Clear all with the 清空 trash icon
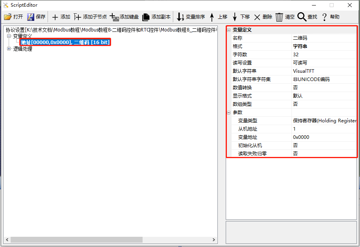The height and width of the screenshot is (247, 360). [279, 17]
